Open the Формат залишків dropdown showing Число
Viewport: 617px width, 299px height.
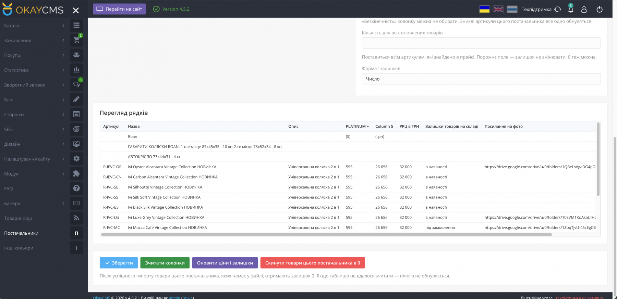pyautogui.click(x=481, y=79)
